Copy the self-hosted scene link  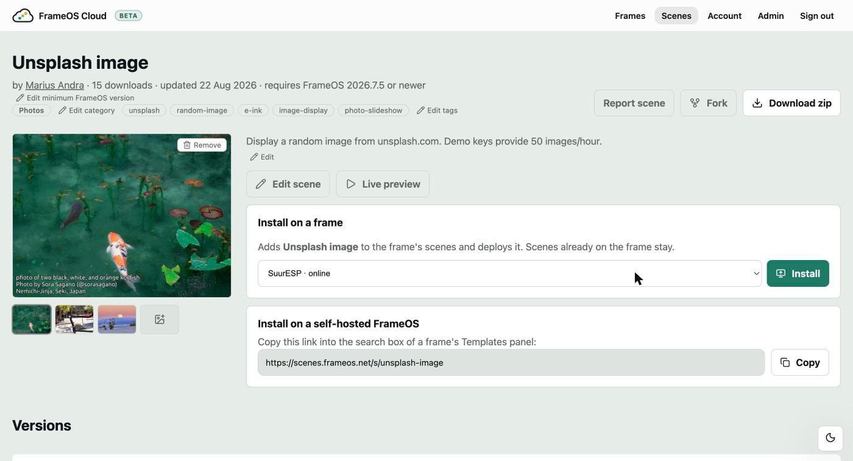click(799, 362)
